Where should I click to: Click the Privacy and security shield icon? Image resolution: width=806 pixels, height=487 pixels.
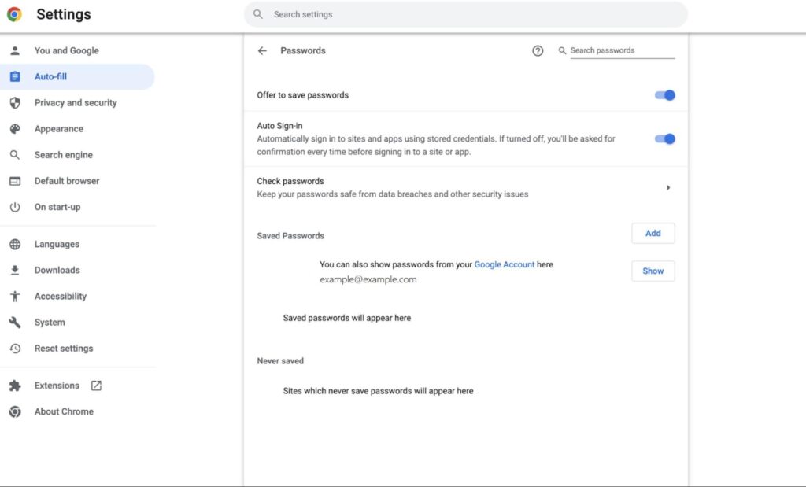pos(15,103)
